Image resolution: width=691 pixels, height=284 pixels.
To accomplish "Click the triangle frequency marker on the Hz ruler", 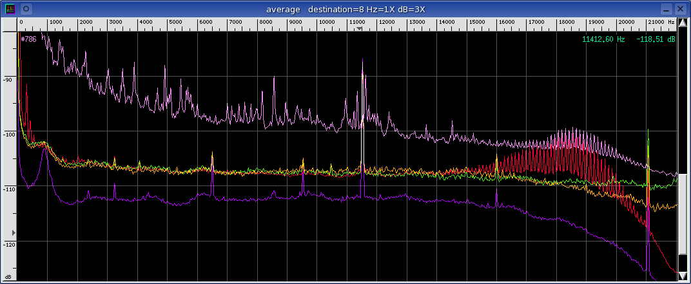I will pyautogui.click(x=360, y=29).
